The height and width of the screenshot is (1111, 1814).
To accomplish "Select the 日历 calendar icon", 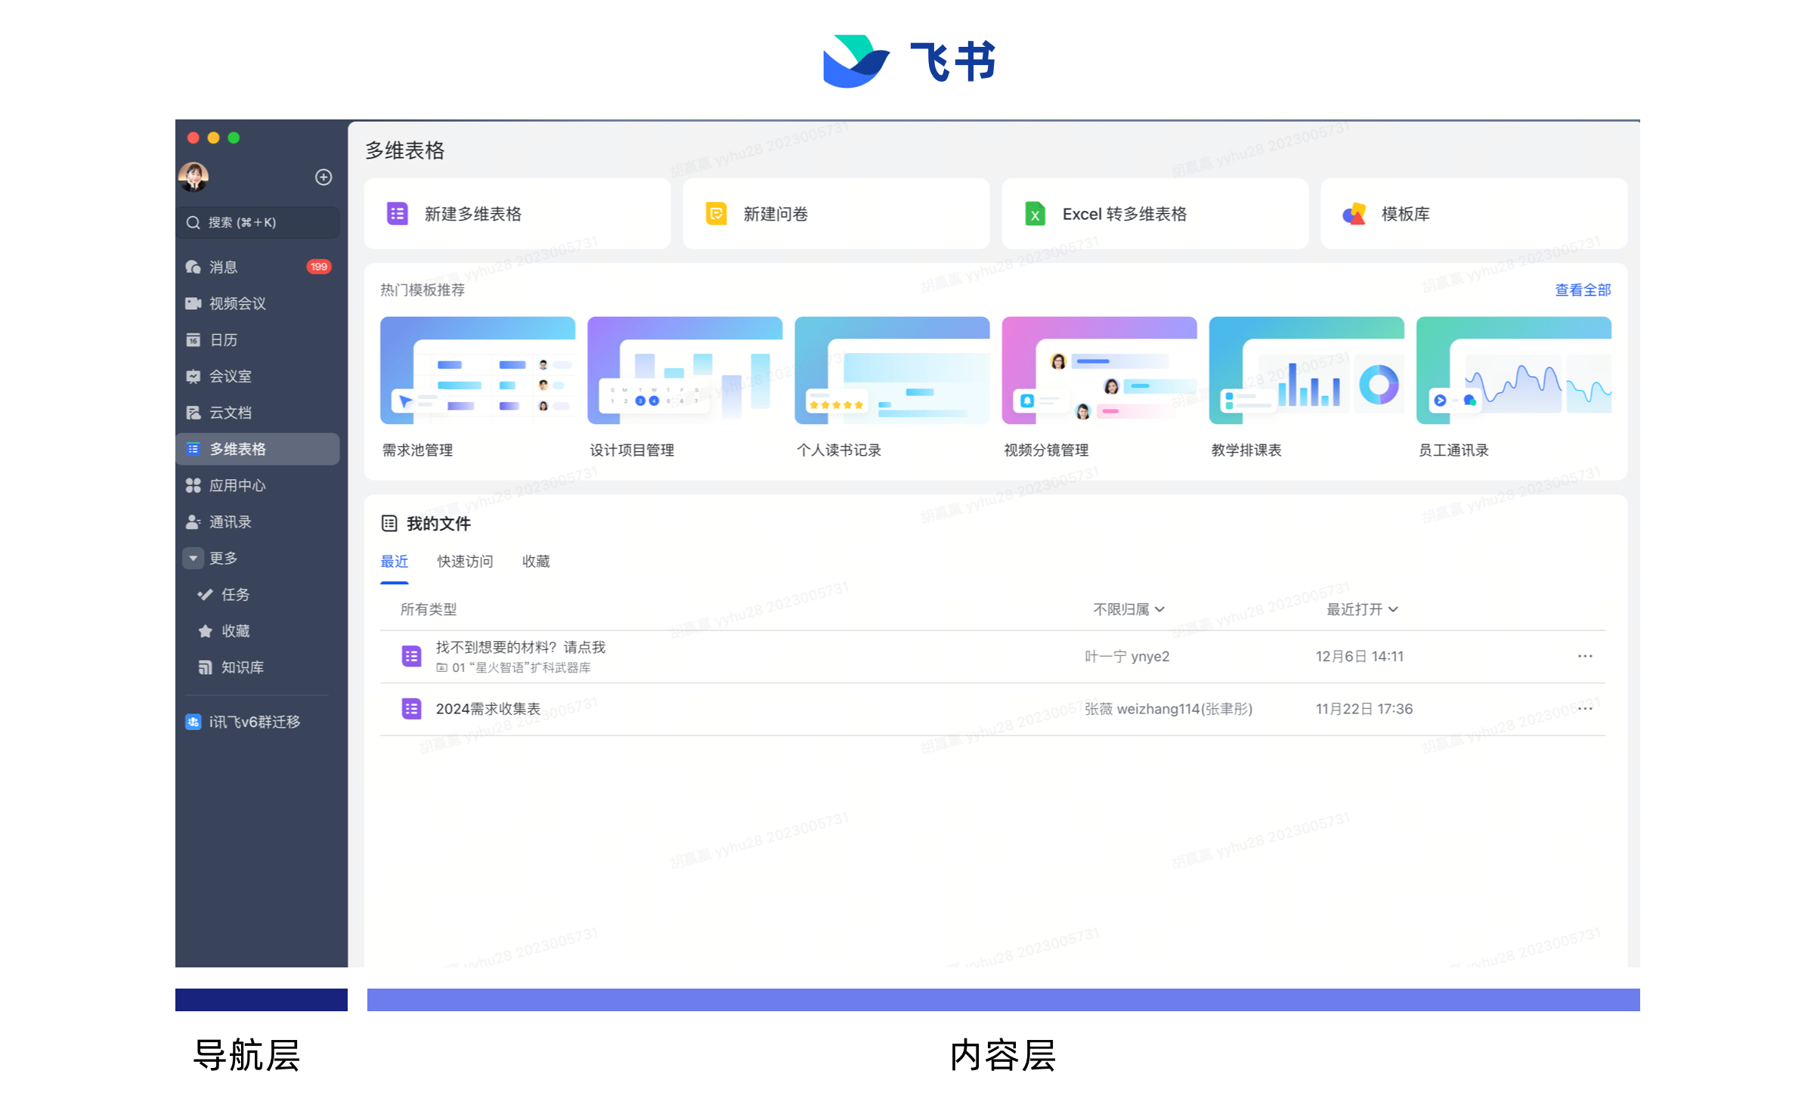I will pyautogui.click(x=194, y=339).
